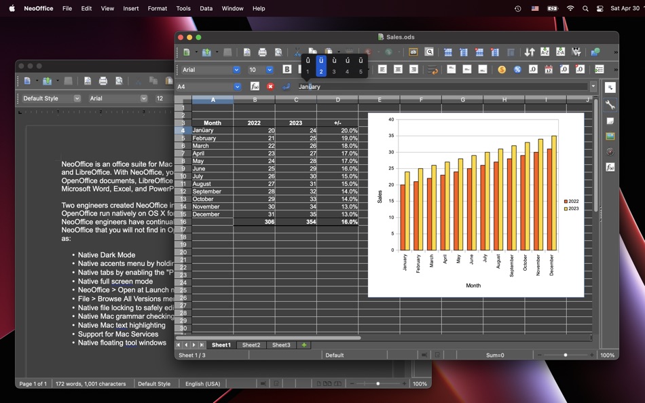This screenshot has width=645, height=403.
Task: Adjust the zoom slider in Sales.ods status bar
Action: [x=566, y=355]
